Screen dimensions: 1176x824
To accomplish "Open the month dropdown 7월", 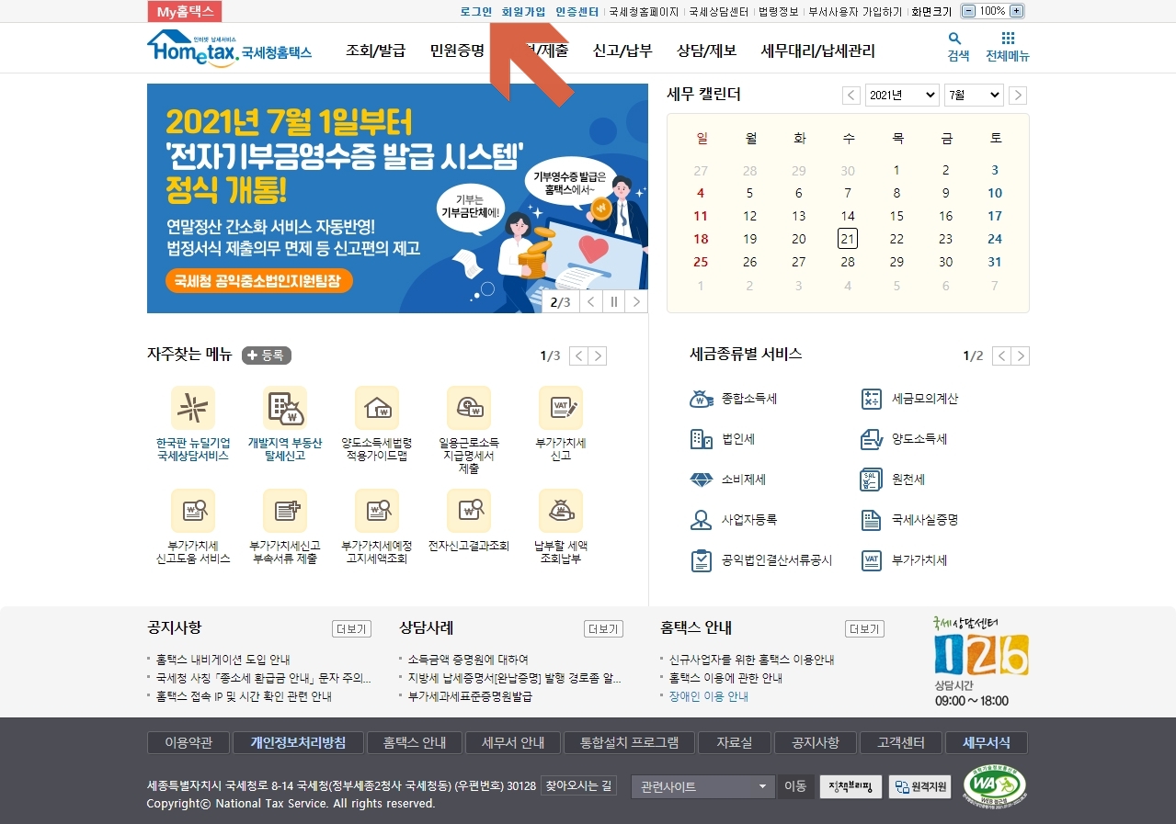I will click(974, 95).
